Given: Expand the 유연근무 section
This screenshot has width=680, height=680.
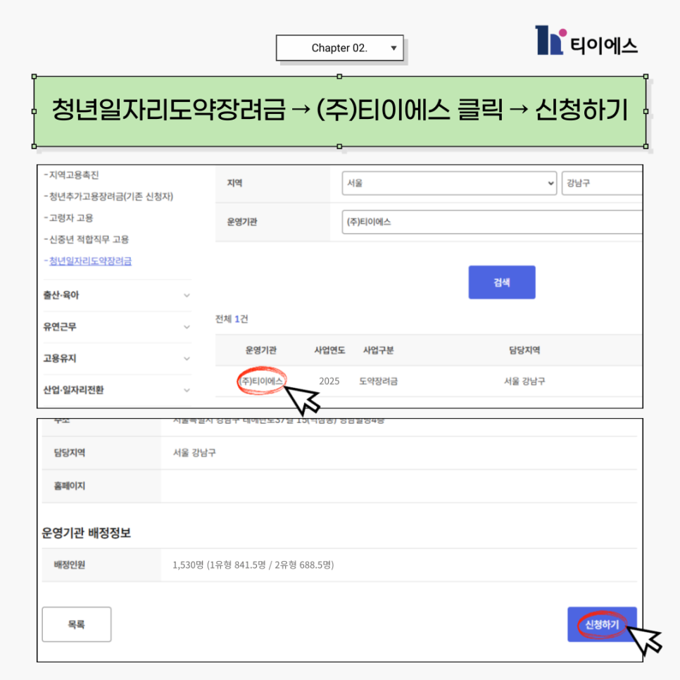Looking at the screenshot, I should pos(117,327).
